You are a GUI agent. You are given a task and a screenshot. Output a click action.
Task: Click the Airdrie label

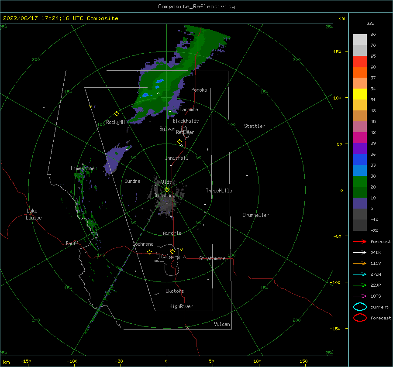(172, 233)
